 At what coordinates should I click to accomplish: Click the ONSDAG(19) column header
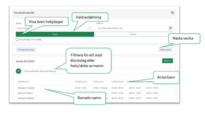coord(117,82)
